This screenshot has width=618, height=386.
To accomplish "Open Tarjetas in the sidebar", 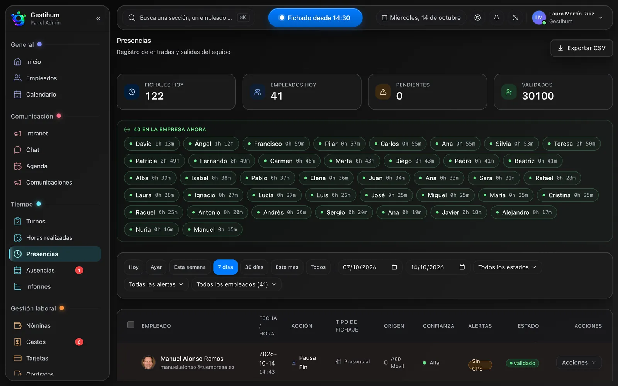I will (x=55, y=358).
